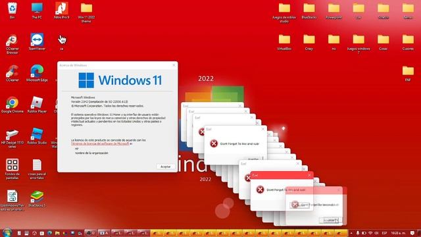Open File Explorer from taskbar

[57, 233]
